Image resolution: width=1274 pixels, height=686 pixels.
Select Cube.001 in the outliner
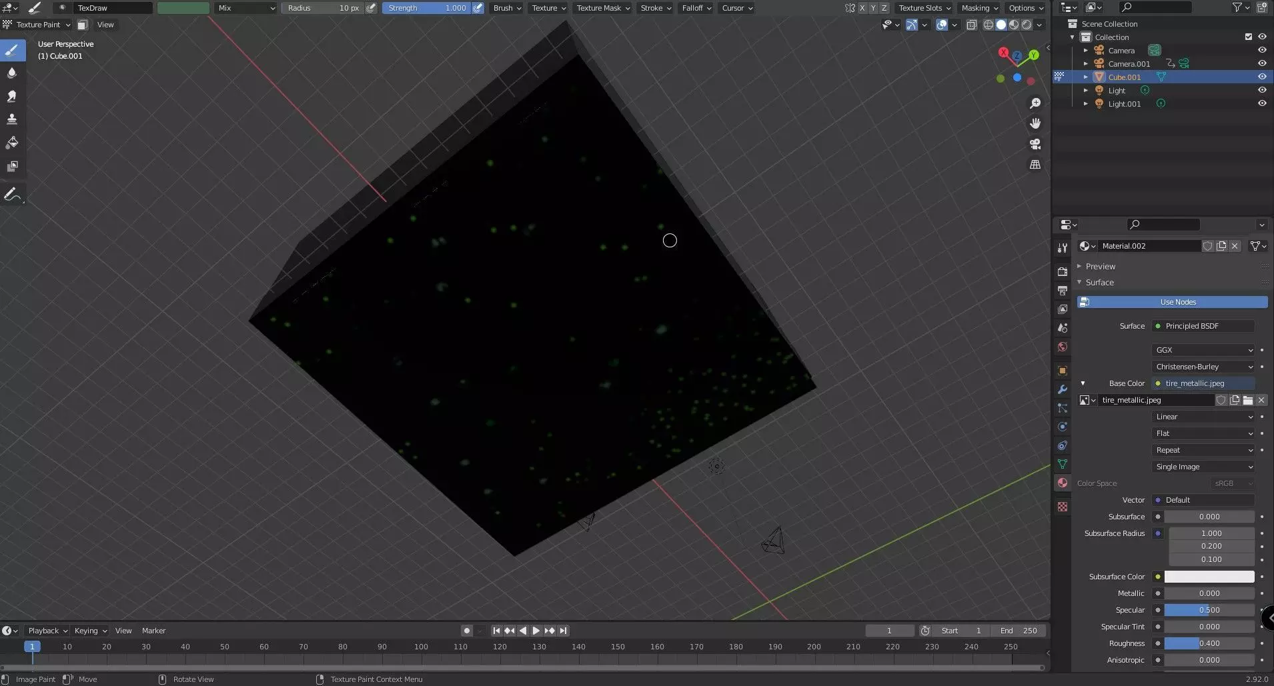tap(1125, 77)
